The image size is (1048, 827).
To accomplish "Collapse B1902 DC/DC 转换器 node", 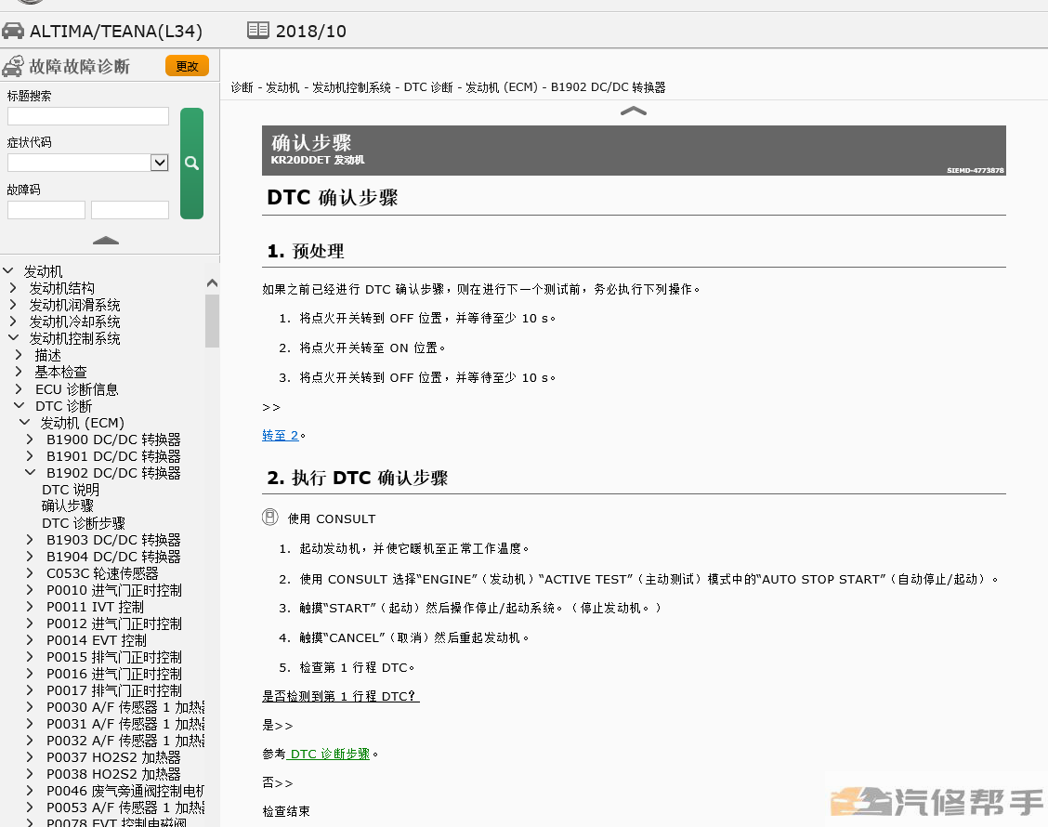I will (x=30, y=473).
